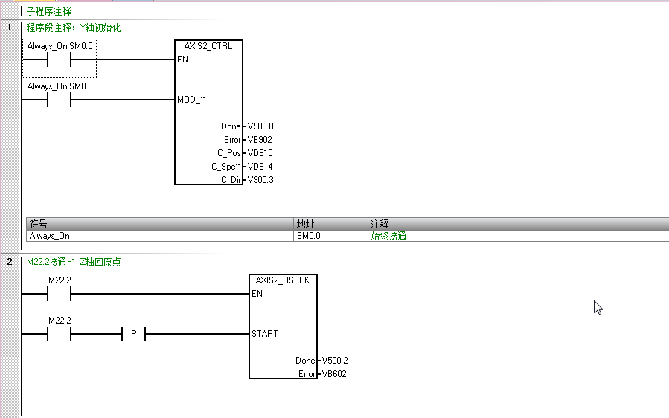Select the AXIS2_CTRL function block title
Image resolution: width=669 pixels, height=418 pixels.
tap(208, 46)
